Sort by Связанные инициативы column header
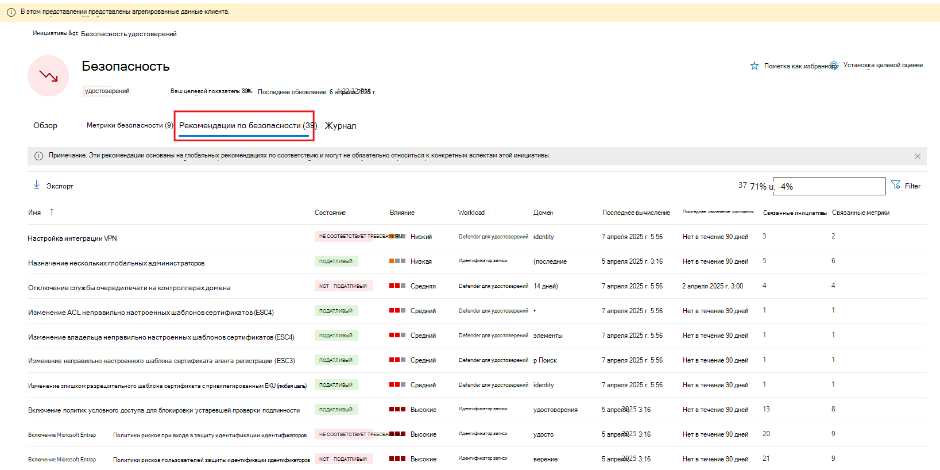The height and width of the screenshot is (470, 940). (795, 213)
